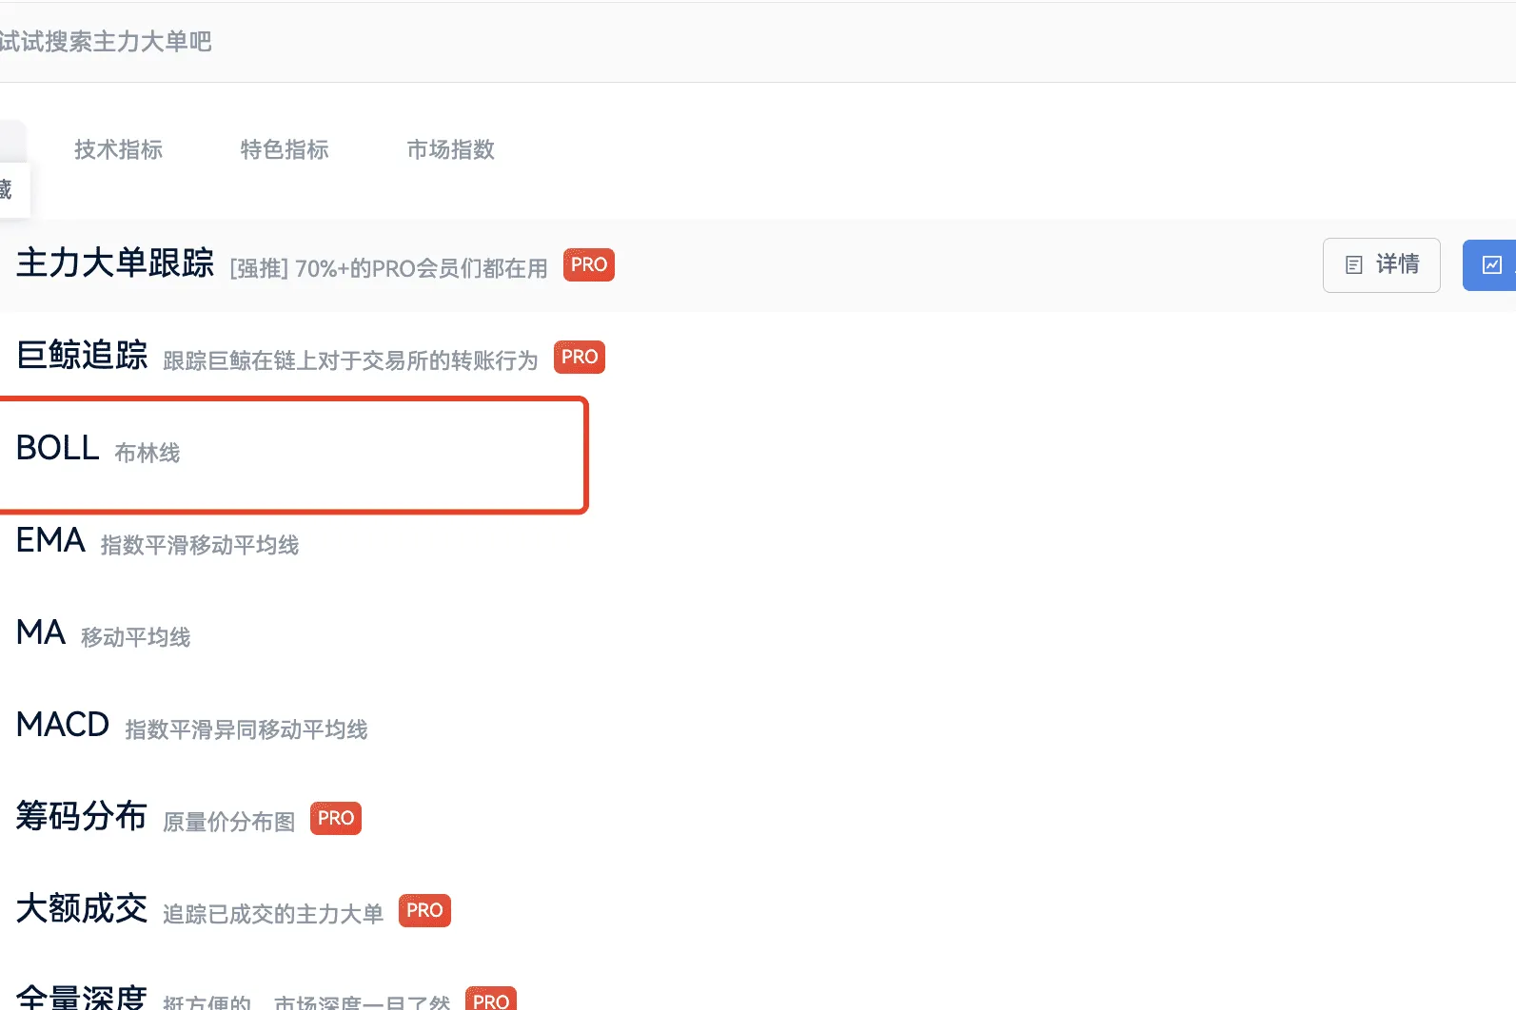Open the 详情 button for 主力大单跟踪

pos(1381,264)
